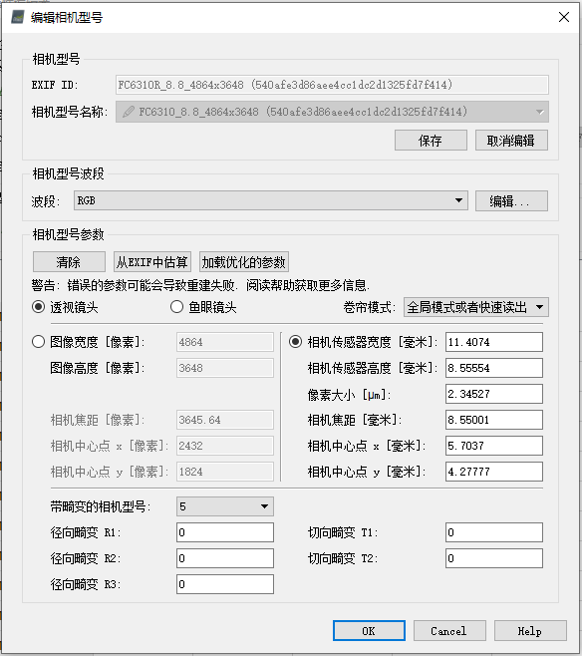The height and width of the screenshot is (656, 582).
Task: Click 加载优化的参数 button
Action: click(244, 262)
